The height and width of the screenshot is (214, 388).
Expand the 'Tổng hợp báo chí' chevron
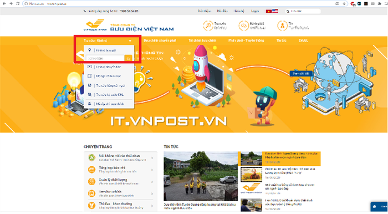tap(152, 170)
